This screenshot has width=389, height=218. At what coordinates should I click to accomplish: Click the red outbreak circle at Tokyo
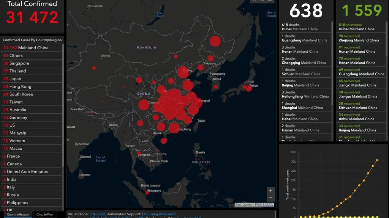point(249,88)
